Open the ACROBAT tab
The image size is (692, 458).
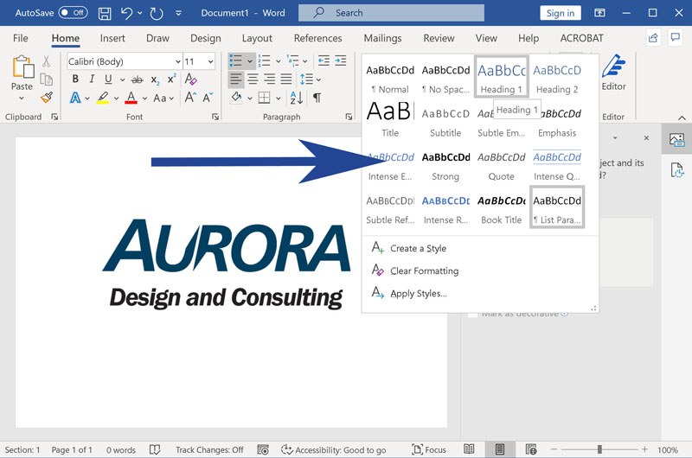coord(581,38)
